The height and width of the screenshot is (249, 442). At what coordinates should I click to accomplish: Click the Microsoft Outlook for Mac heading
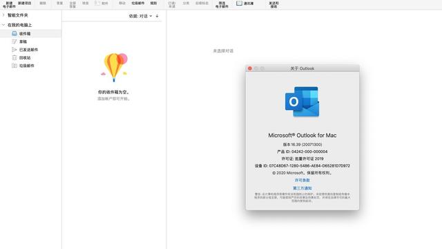[302, 136]
